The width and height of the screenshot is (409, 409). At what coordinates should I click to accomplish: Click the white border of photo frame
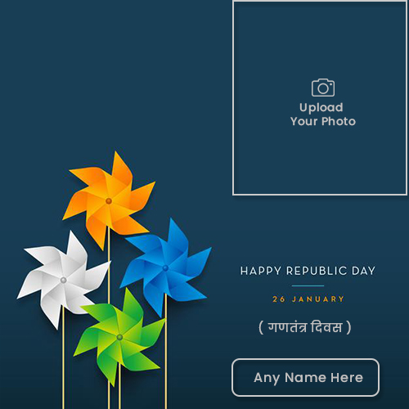pyautogui.click(x=320, y=195)
